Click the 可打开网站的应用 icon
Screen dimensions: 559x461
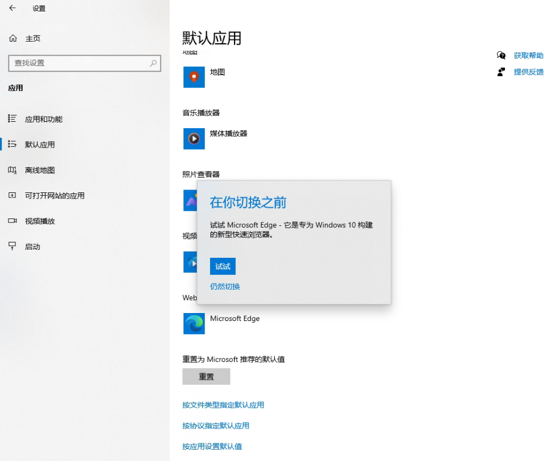pos(12,195)
